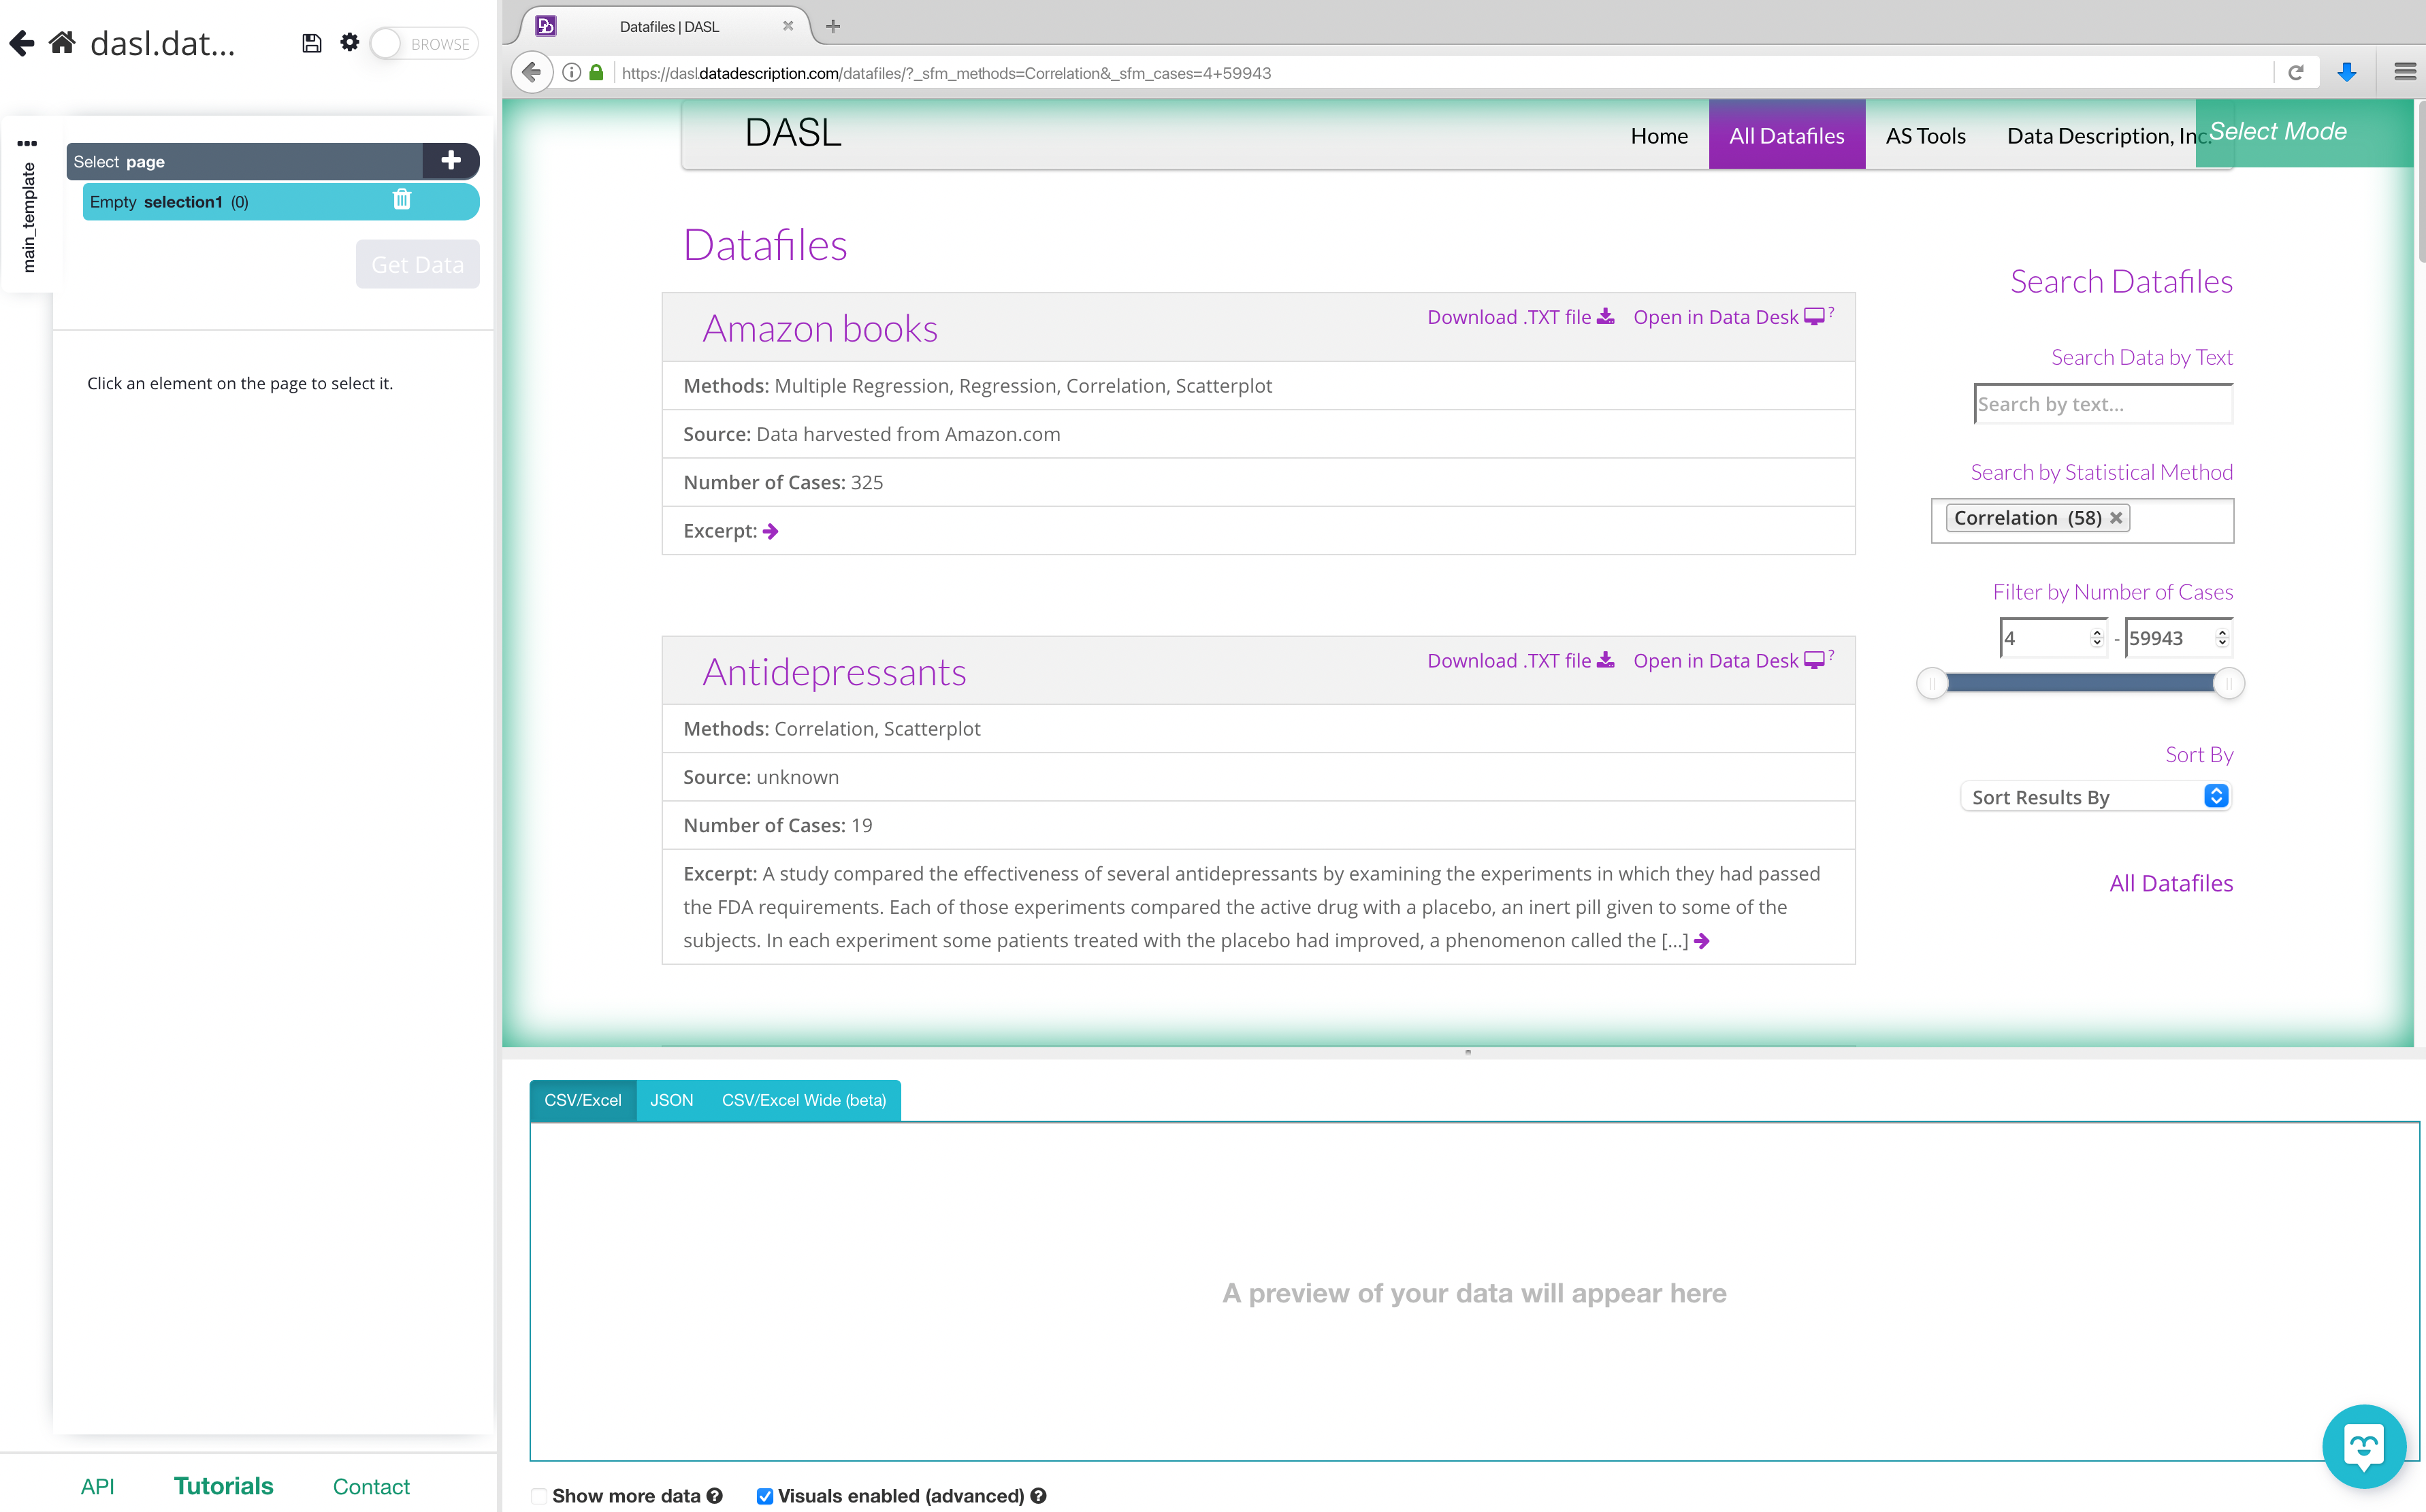Enable the Show more data checkbox
2426x1512 pixels.
539,1496
